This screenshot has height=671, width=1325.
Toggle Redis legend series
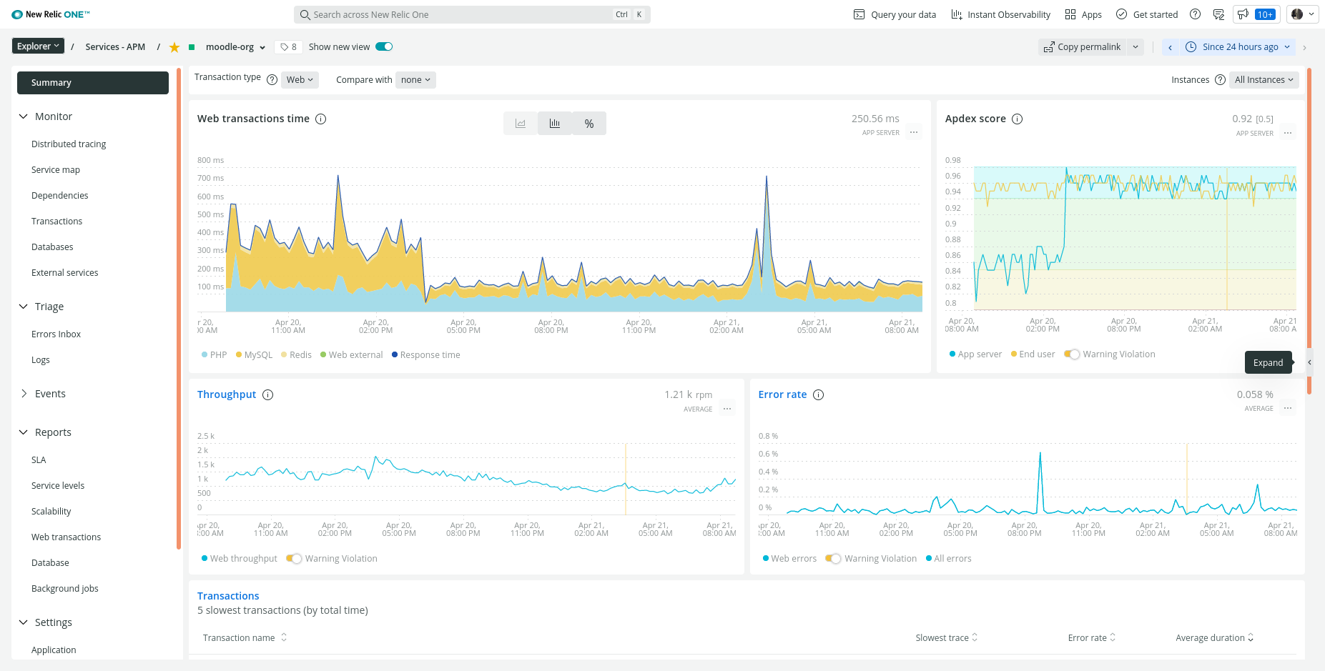click(x=296, y=355)
